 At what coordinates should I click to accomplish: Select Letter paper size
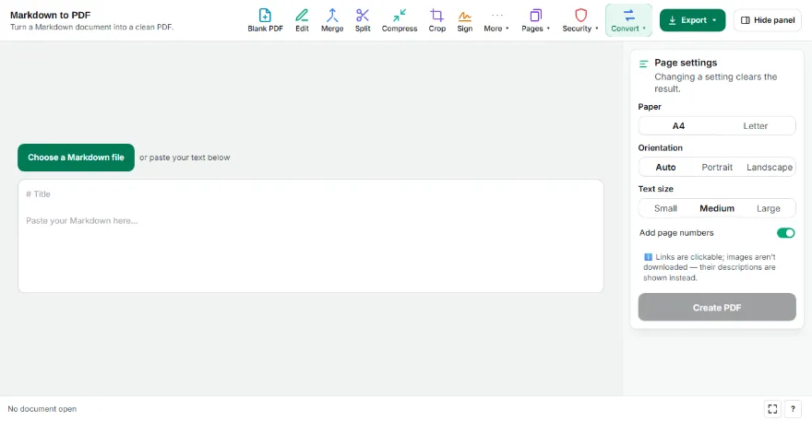tap(756, 125)
